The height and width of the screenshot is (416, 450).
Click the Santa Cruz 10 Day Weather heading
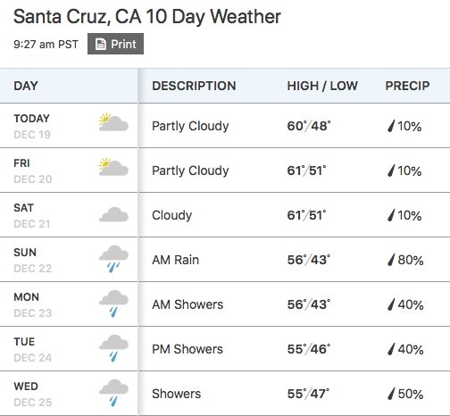click(147, 17)
